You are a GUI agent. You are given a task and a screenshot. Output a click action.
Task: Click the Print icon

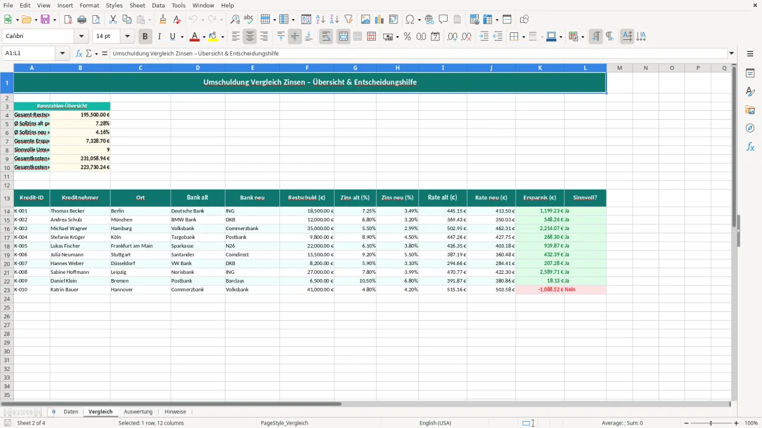pos(81,20)
